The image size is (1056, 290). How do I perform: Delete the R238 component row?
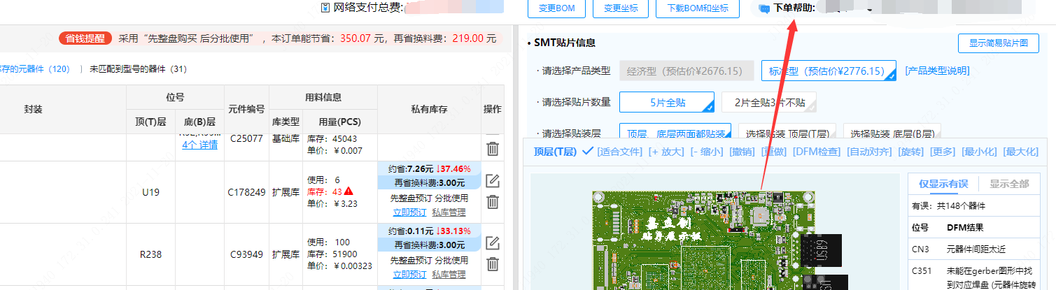[x=493, y=263]
